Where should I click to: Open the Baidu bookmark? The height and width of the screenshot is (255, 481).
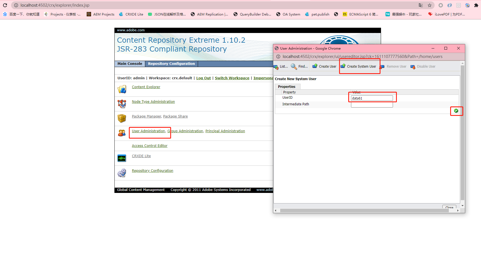pos(21,14)
